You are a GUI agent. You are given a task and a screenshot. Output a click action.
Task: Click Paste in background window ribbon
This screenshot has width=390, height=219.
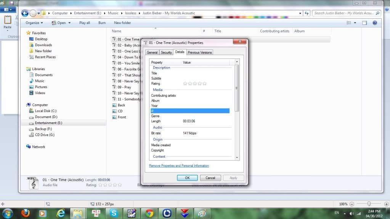point(8,22)
